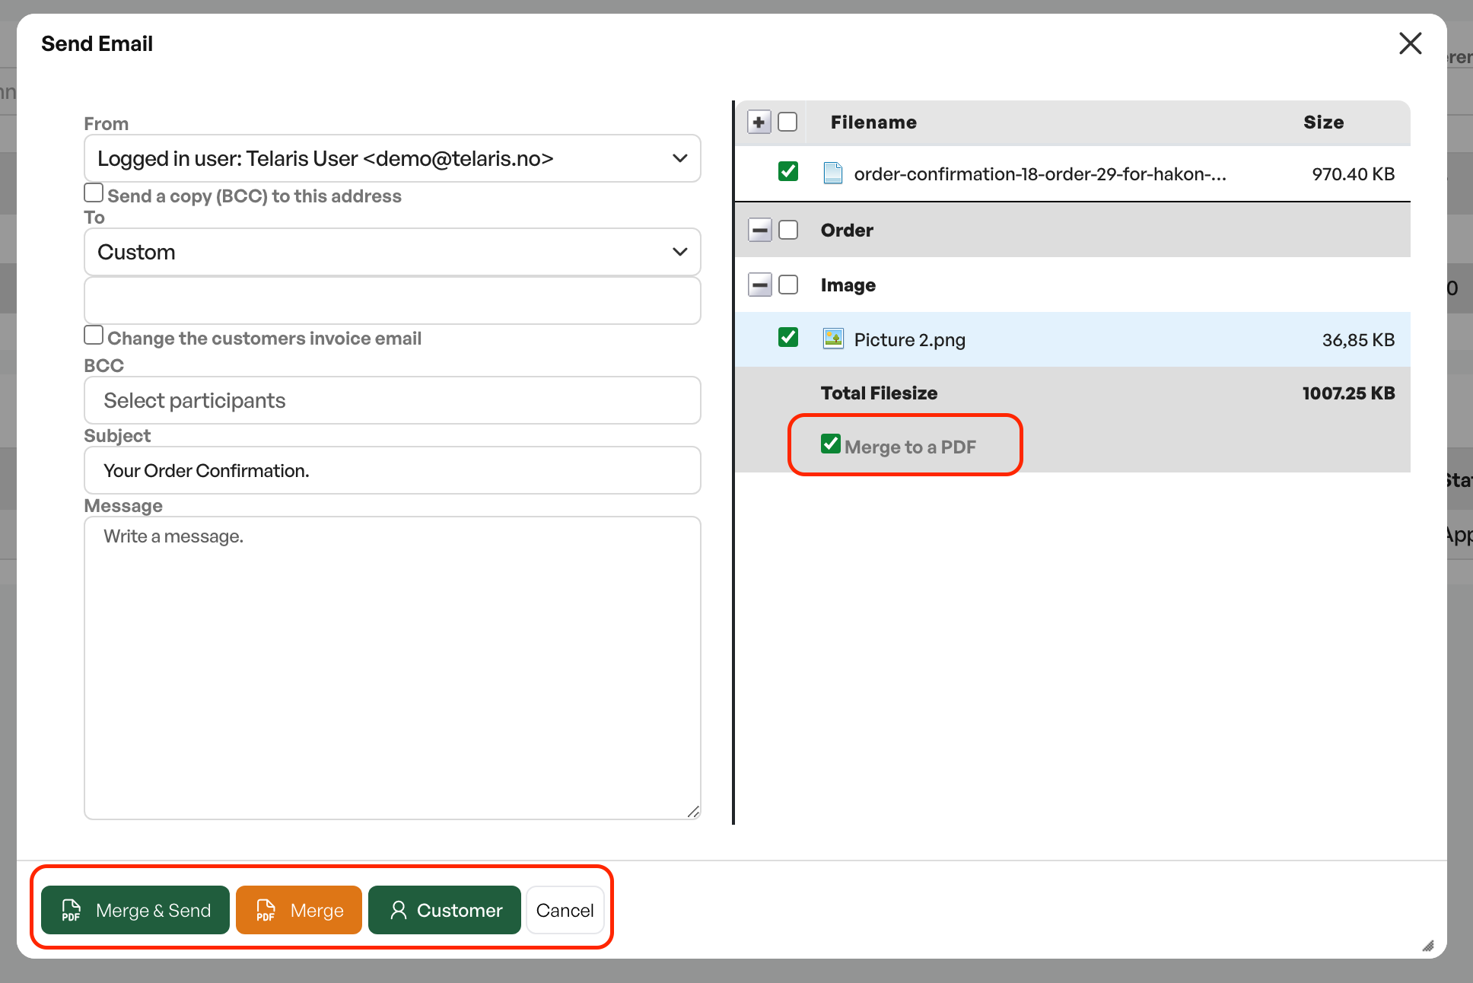Click into the Message text area
Viewport: 1473px width, 983px height.
(x=392, y=668)
